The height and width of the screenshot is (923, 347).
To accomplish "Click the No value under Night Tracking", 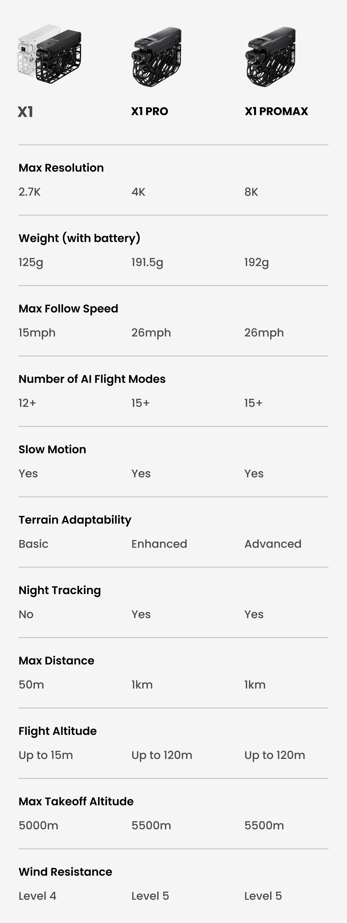I will click(26, 615).
